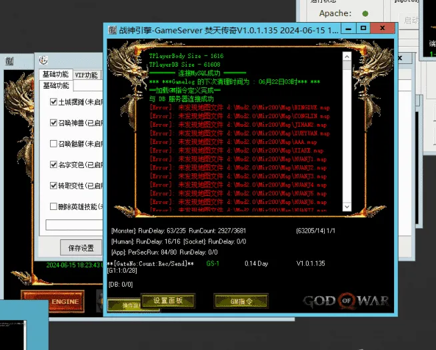The width and height of the screenshot is (436, 350).
Task: Click the 连接MySQL成功 log line
Action: [x=198, y=73]
